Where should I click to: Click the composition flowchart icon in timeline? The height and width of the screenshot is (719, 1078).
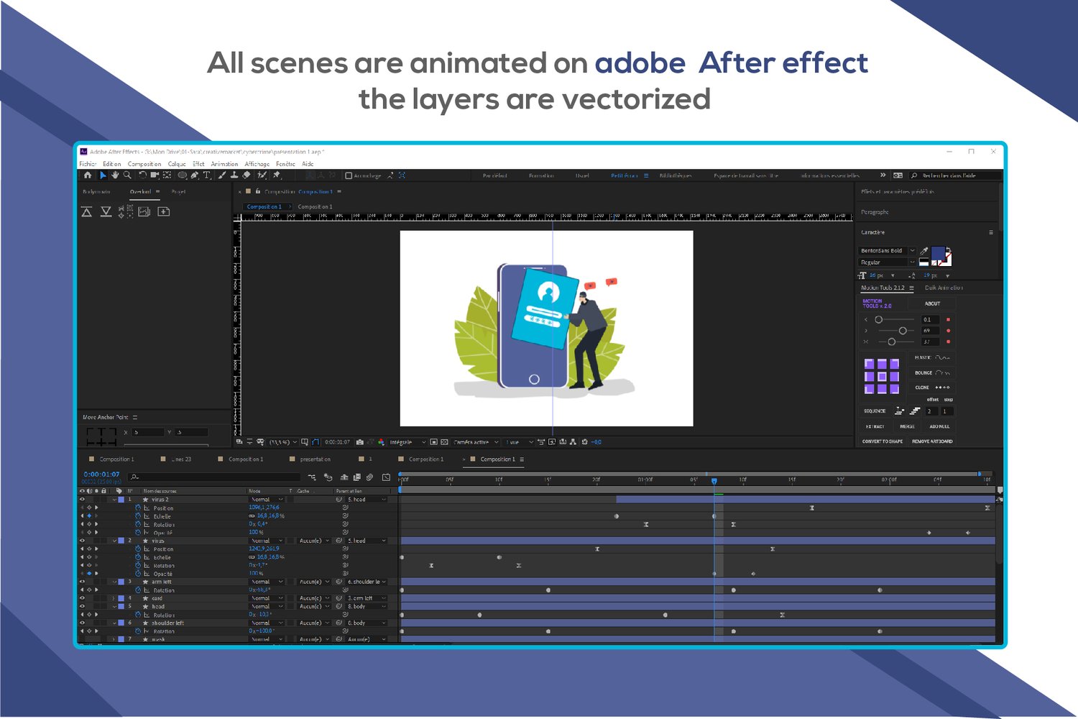pos(312,477)
